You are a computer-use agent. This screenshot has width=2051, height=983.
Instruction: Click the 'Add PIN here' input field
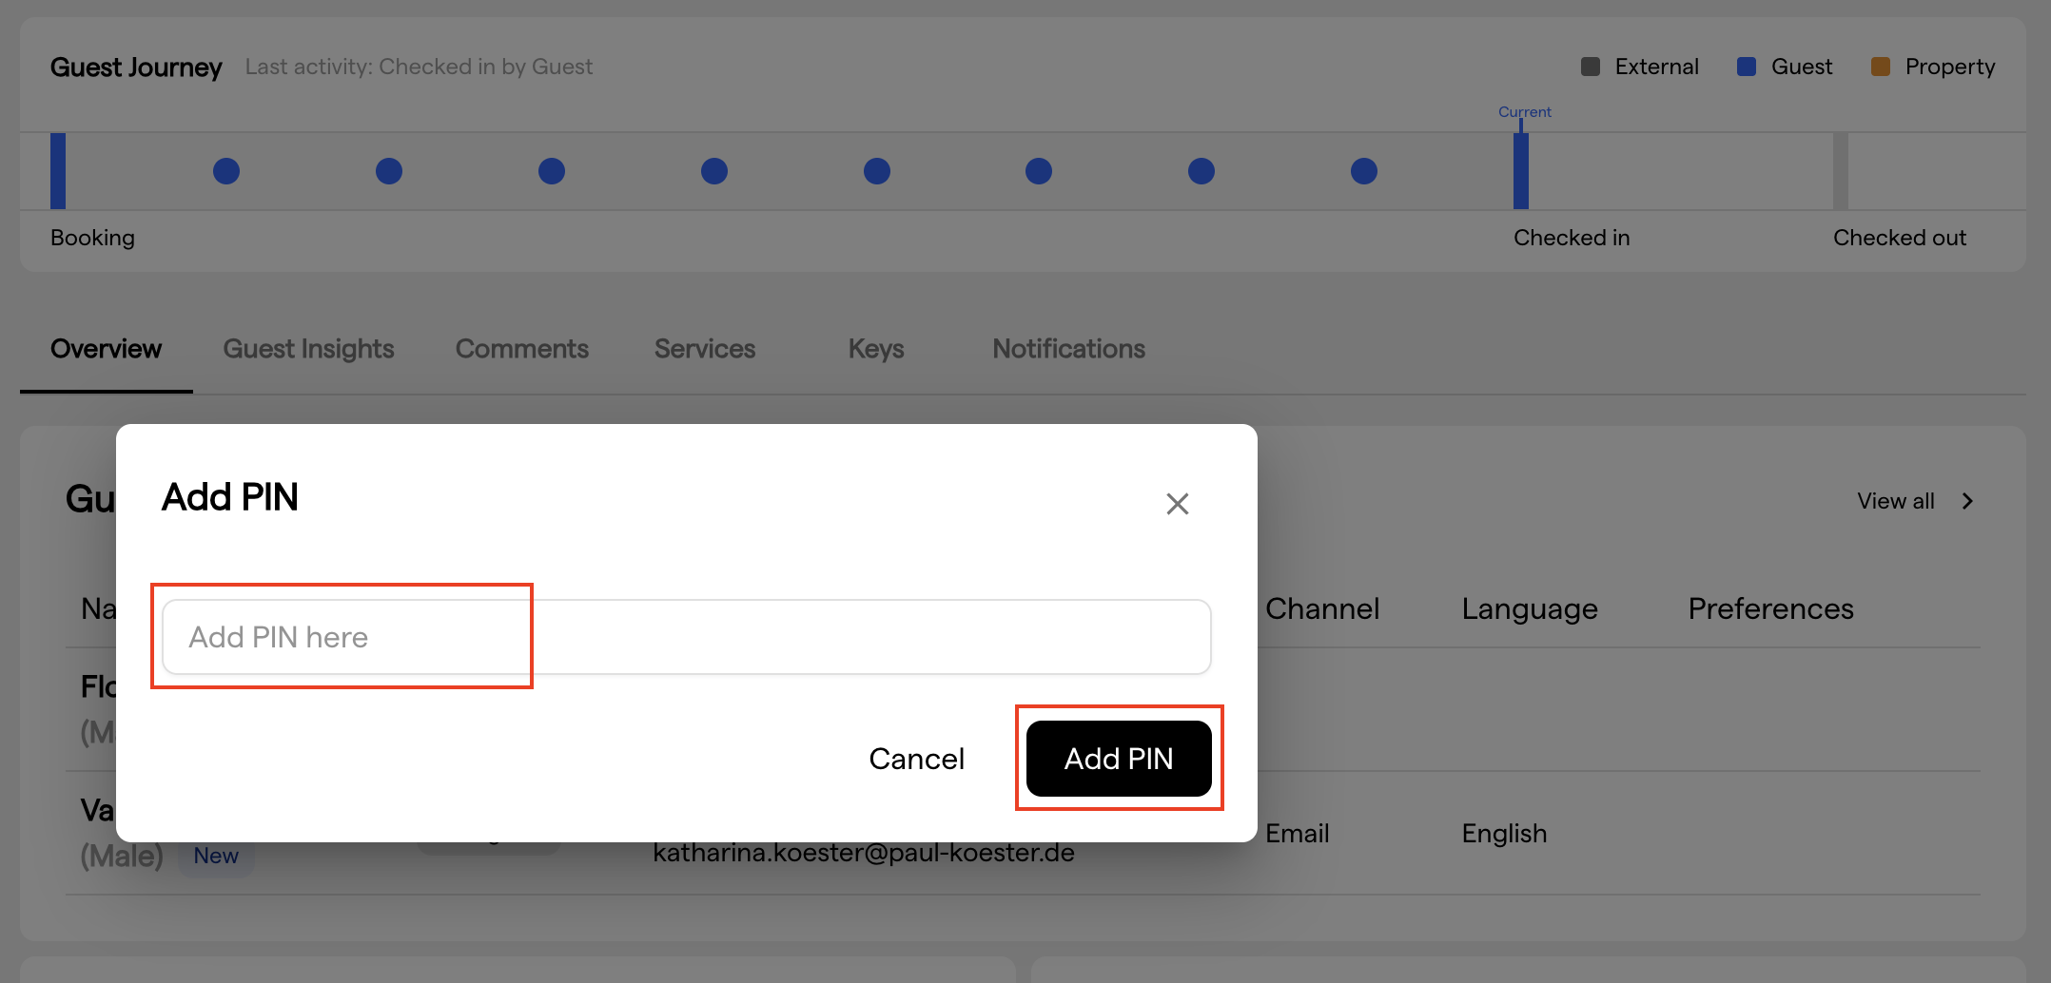coord(685,637)
